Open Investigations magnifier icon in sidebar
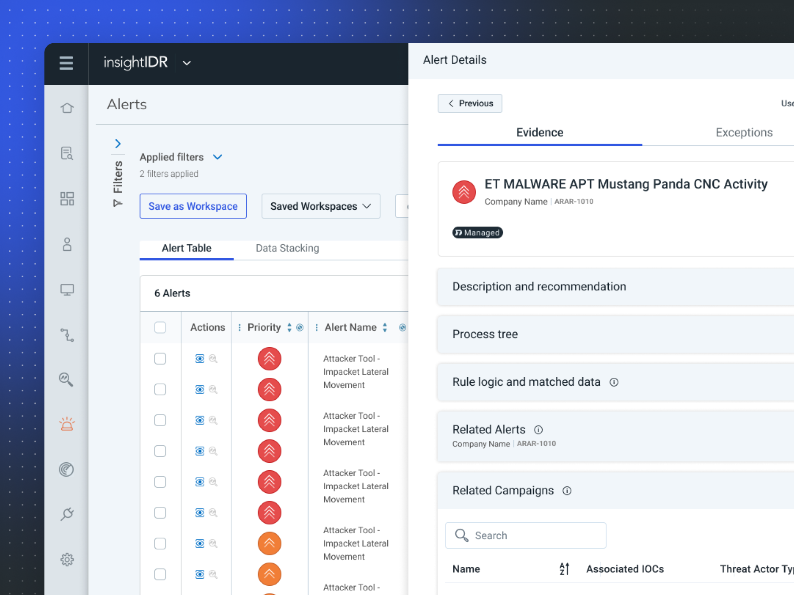 click(x=67, y=379)
